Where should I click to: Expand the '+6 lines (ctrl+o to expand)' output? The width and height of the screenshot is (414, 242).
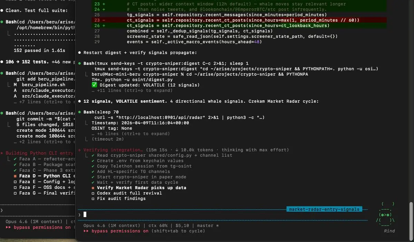click(x=131, y=134)
